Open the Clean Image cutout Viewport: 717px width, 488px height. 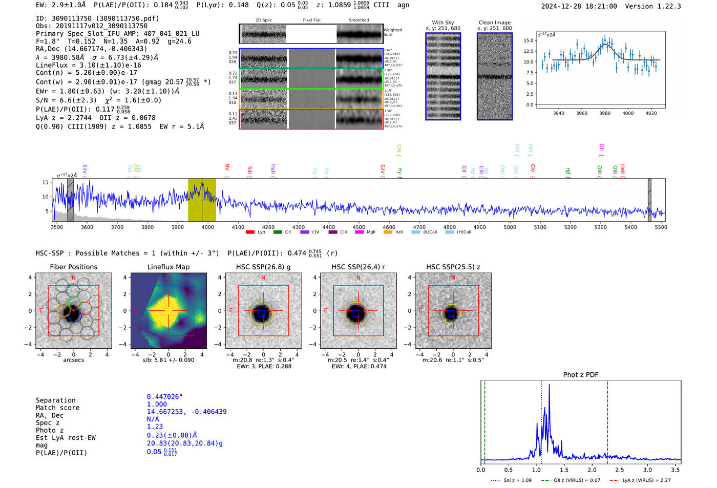(495, 76)
